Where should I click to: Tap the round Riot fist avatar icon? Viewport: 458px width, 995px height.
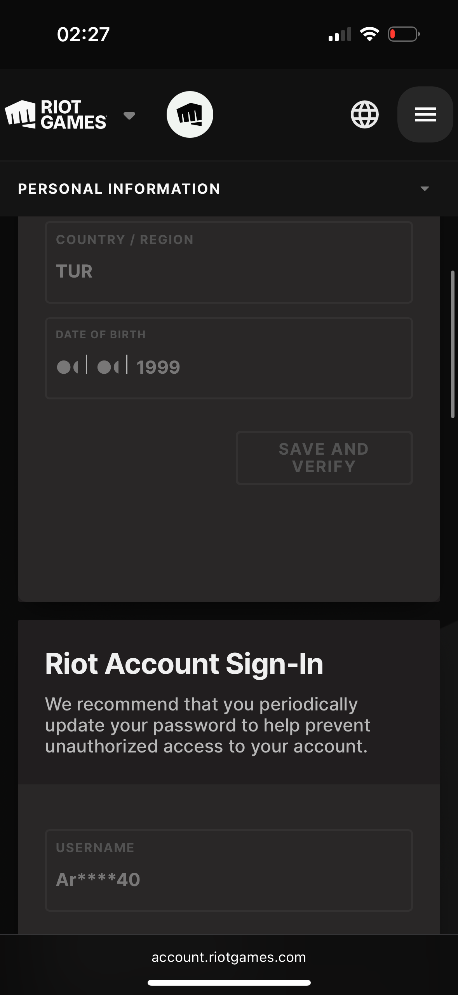tap(190, 114)
